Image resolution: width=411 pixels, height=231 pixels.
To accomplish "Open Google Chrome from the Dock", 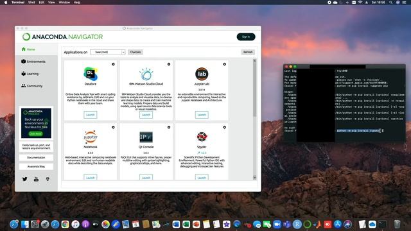I will click(65, 224).
